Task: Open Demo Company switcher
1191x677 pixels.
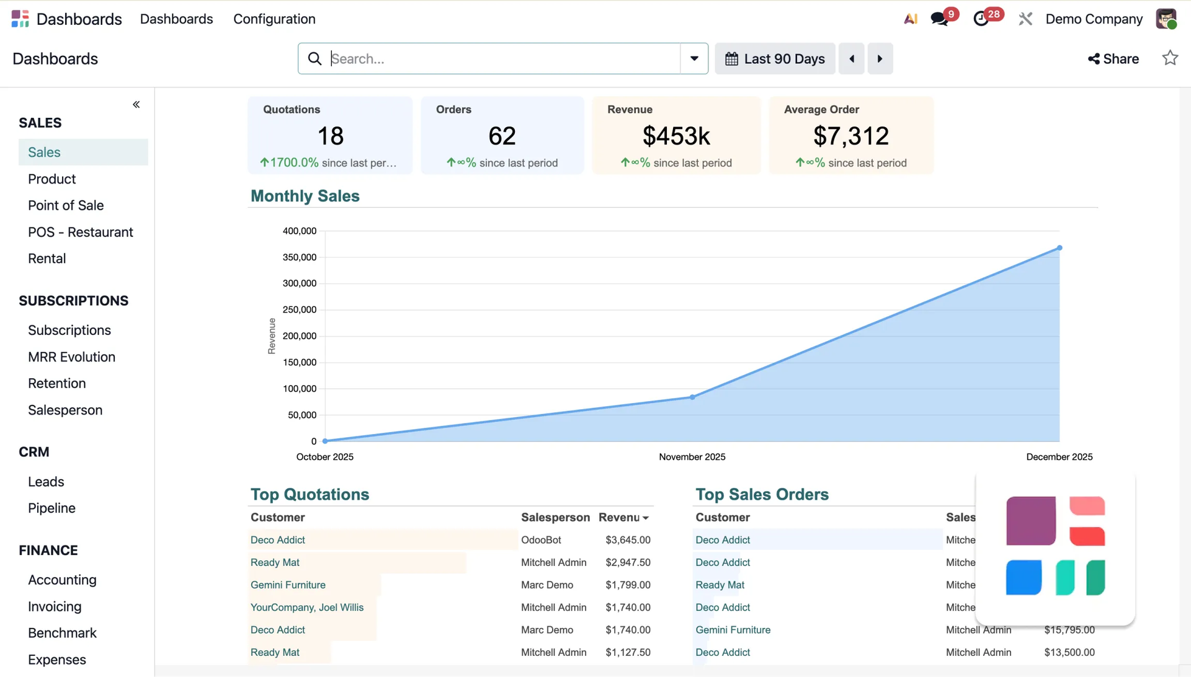Action: point(1094,19)
